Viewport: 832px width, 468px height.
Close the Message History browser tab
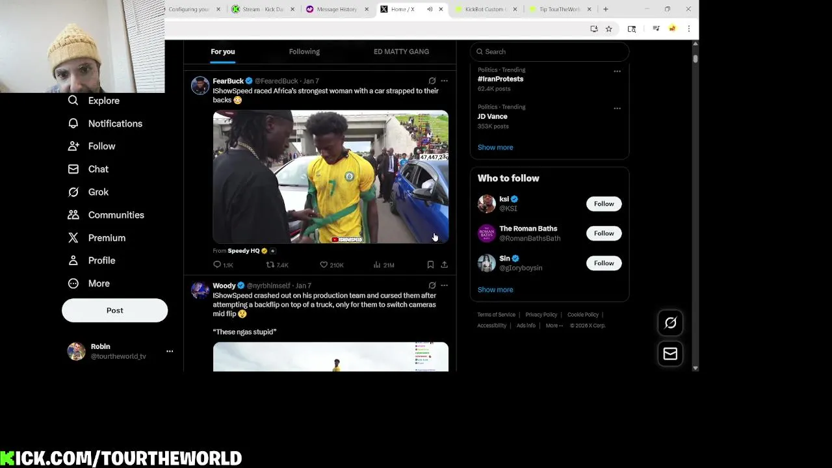coord(367,9)
